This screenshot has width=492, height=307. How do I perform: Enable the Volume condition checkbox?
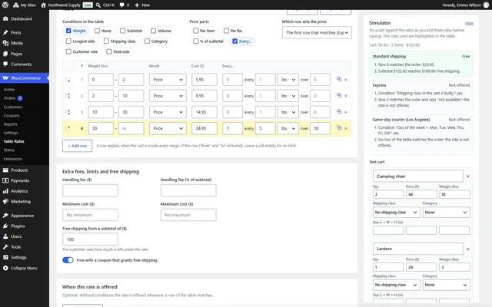click(x=153, y=31)
